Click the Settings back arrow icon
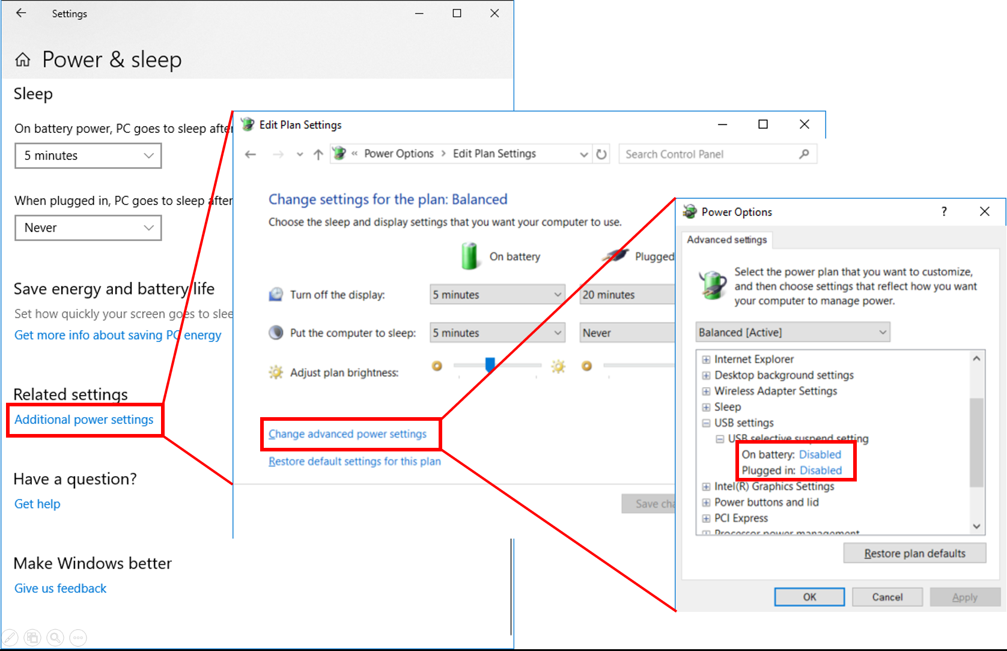The image size is (1007, 651). [x=21, y=13]
